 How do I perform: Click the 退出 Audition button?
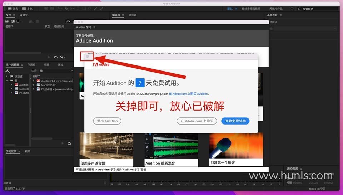click(107, 121)
